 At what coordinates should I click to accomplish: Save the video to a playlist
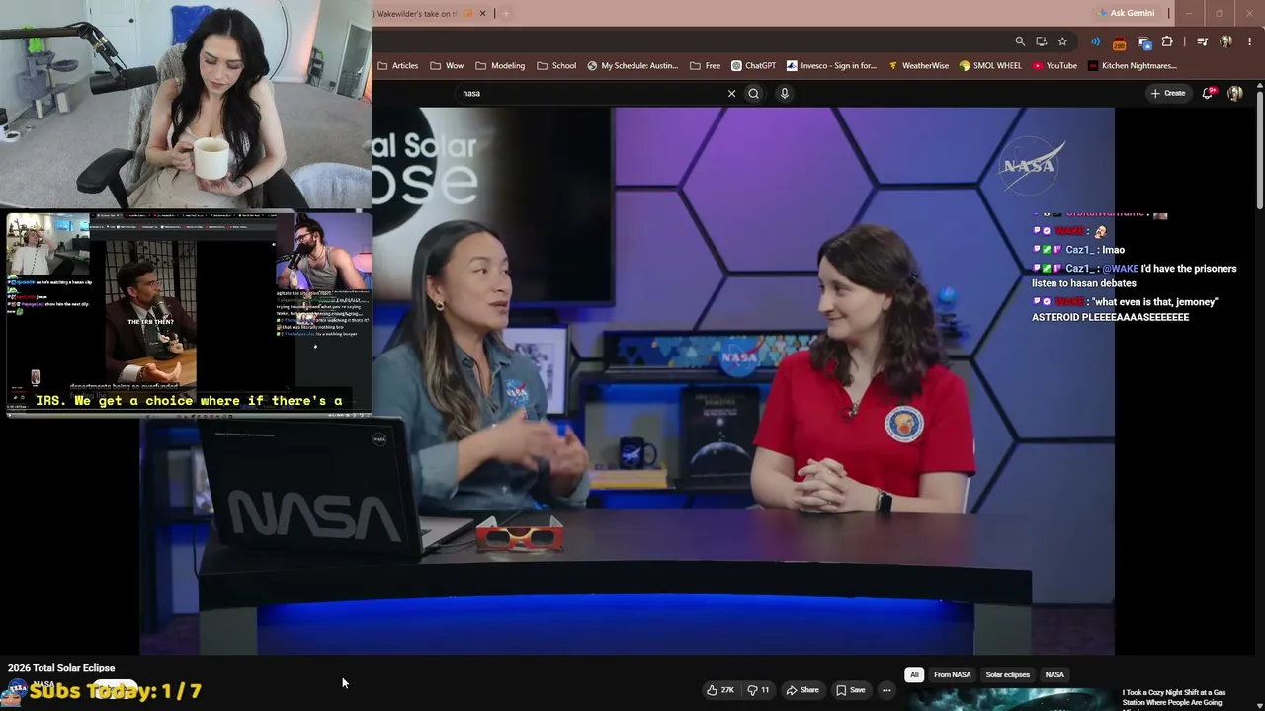[x=851, y=690]
